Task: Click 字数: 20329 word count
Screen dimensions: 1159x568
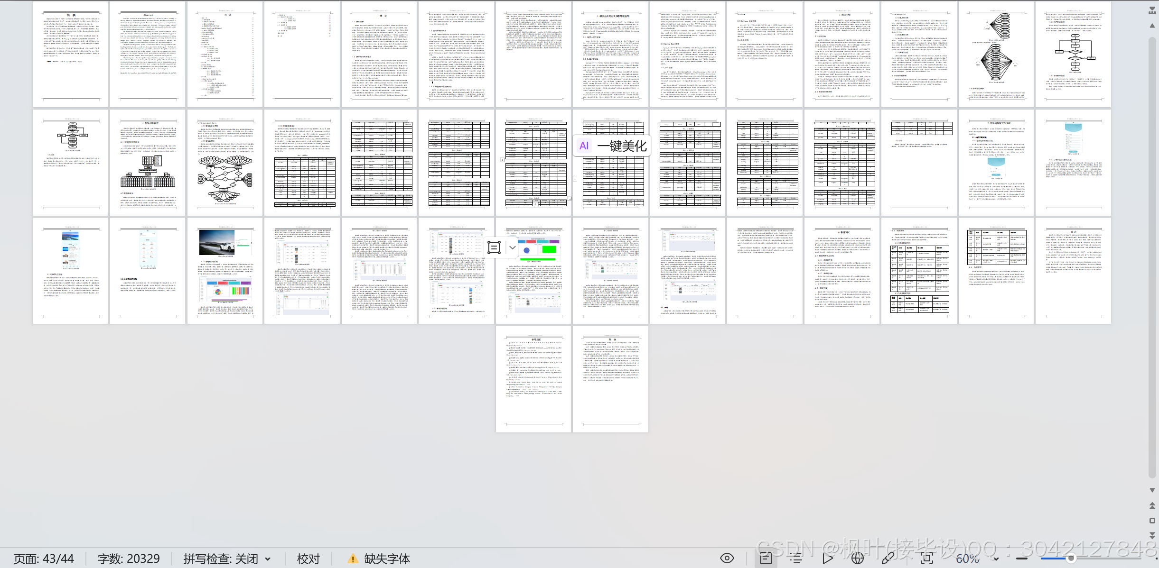Action: tap(129, 559)
